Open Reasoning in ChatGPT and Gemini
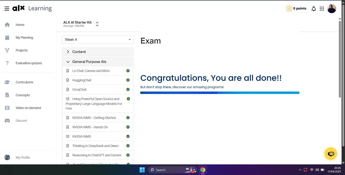This screenshot has height=175, width=345. (98, 155)
